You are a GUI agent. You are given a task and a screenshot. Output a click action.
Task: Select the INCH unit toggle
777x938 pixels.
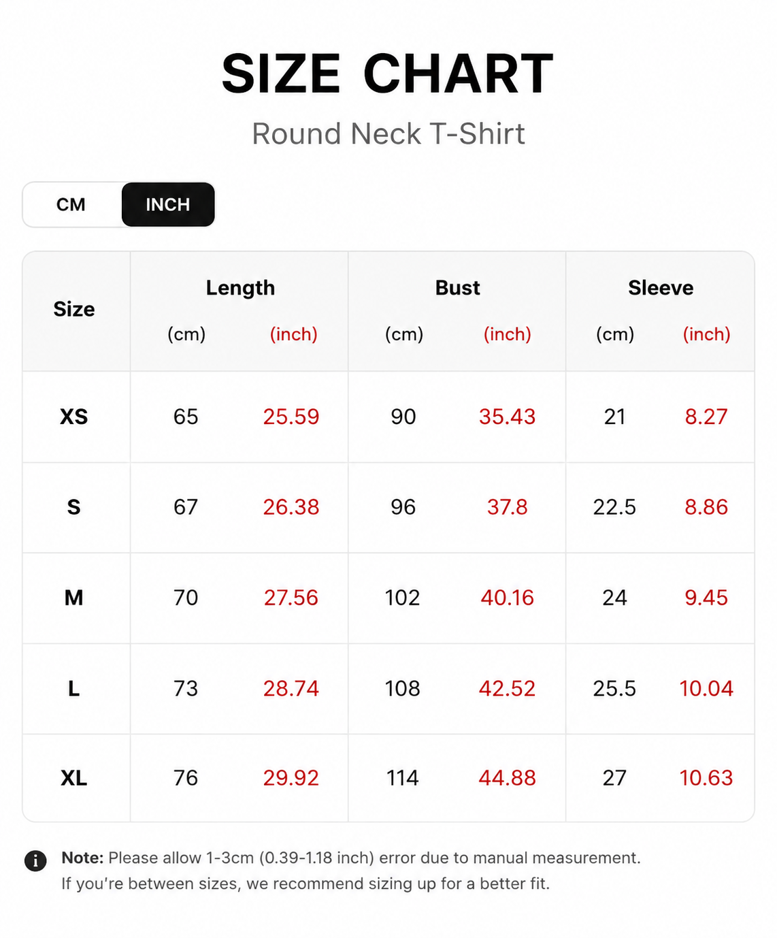coord(168,204)
